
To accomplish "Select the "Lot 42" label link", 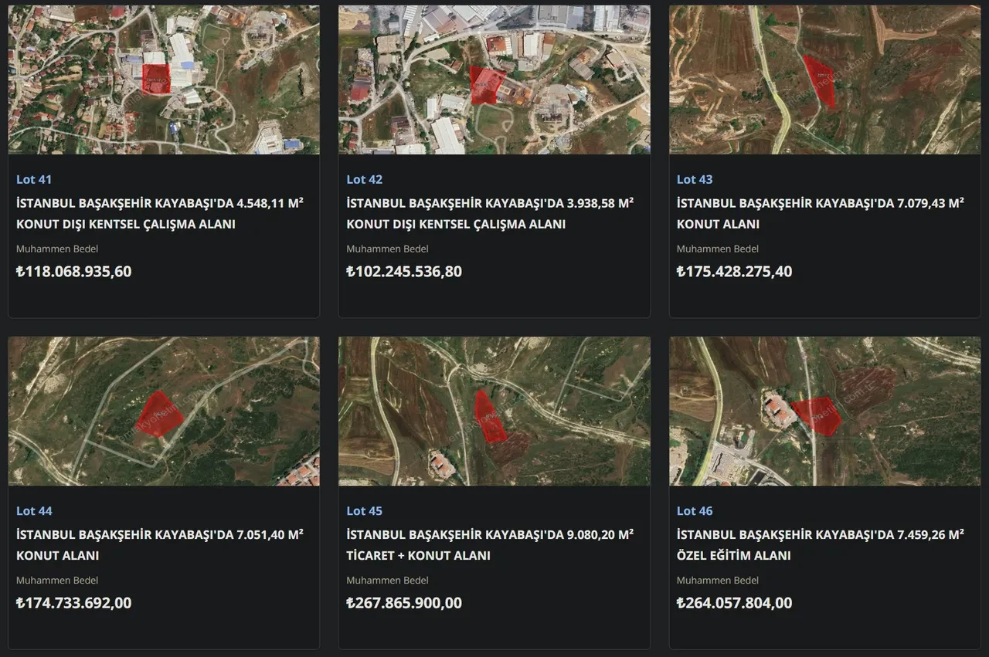I will 364,179.
